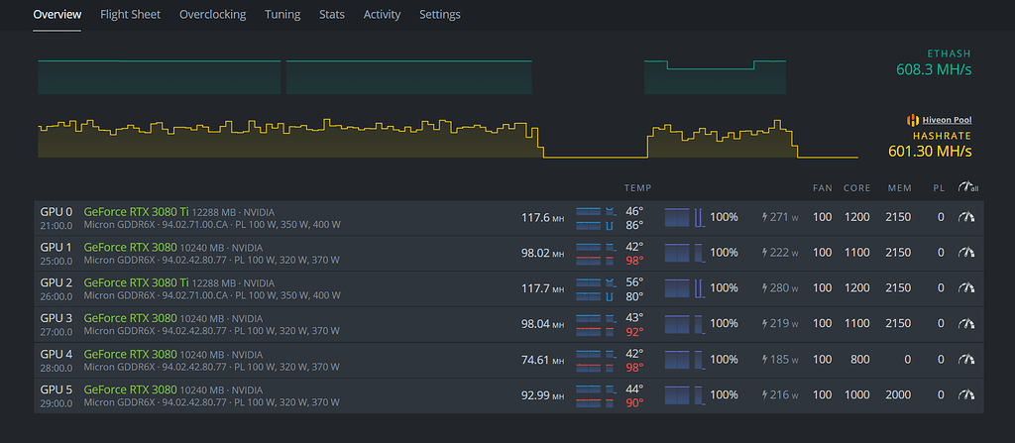Click the 74.61 MH hashrate value
The image size is (1015, 443).
542,360
